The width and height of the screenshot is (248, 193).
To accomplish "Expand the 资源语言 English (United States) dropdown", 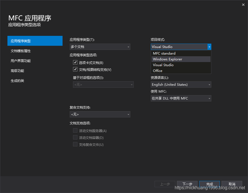I will [x=181, y=85].
